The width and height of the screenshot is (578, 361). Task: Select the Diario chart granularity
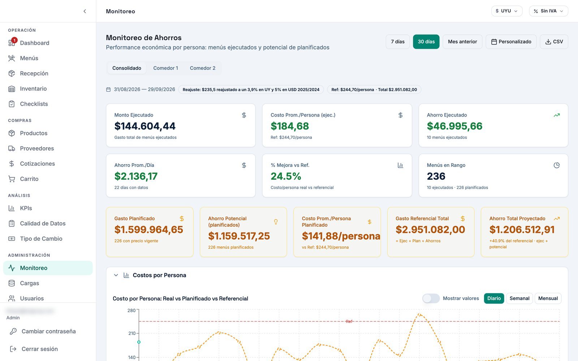point(494,298)
